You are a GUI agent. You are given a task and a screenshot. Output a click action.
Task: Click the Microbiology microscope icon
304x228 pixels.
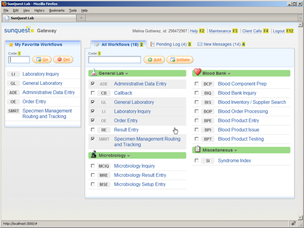pyautogui.click(x=94, y=154)
